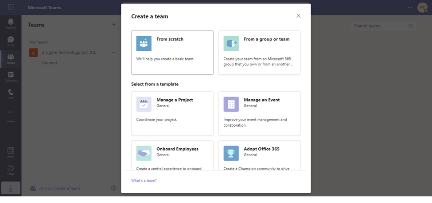Click the manage teams gear icon
Screen dimensions: 432x203
[x=114, y=188]
